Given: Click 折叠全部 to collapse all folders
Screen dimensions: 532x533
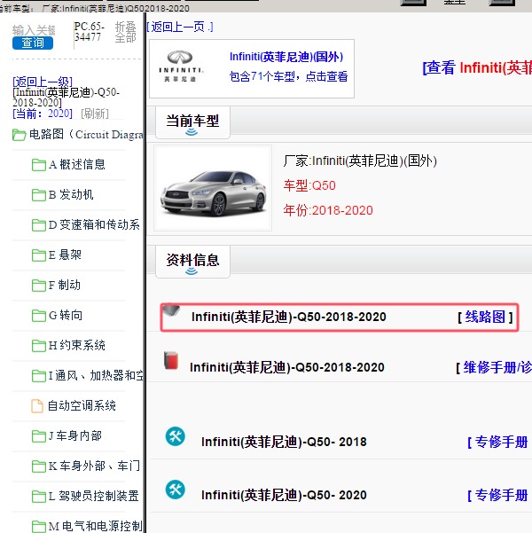Looking at the screenshot, I should 125,32.
